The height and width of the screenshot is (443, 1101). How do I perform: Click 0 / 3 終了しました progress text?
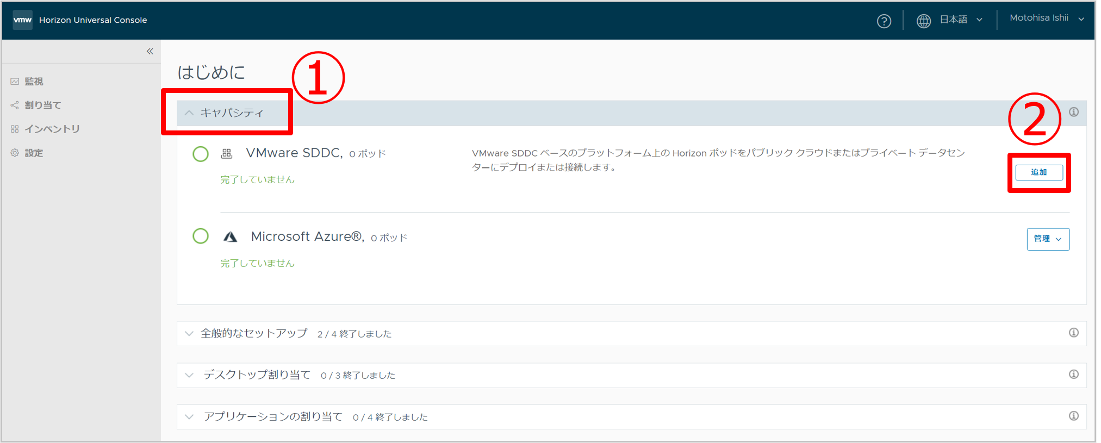(358, 376)
